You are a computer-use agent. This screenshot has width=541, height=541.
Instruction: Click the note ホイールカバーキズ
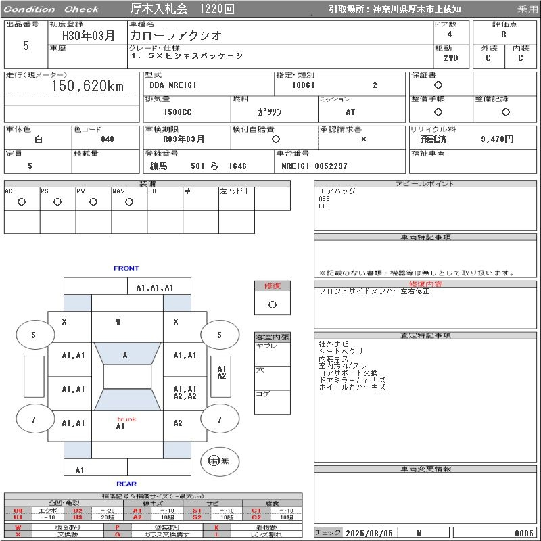click(x=352, y=387)
